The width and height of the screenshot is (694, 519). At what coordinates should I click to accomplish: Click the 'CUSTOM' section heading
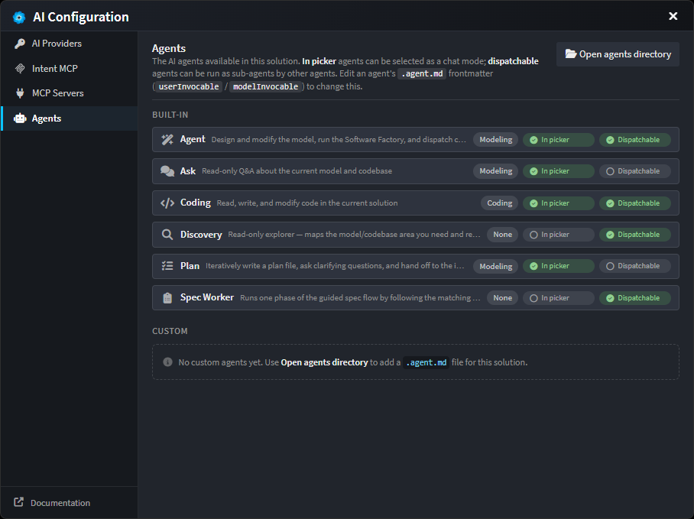click(x=170, y=331)
